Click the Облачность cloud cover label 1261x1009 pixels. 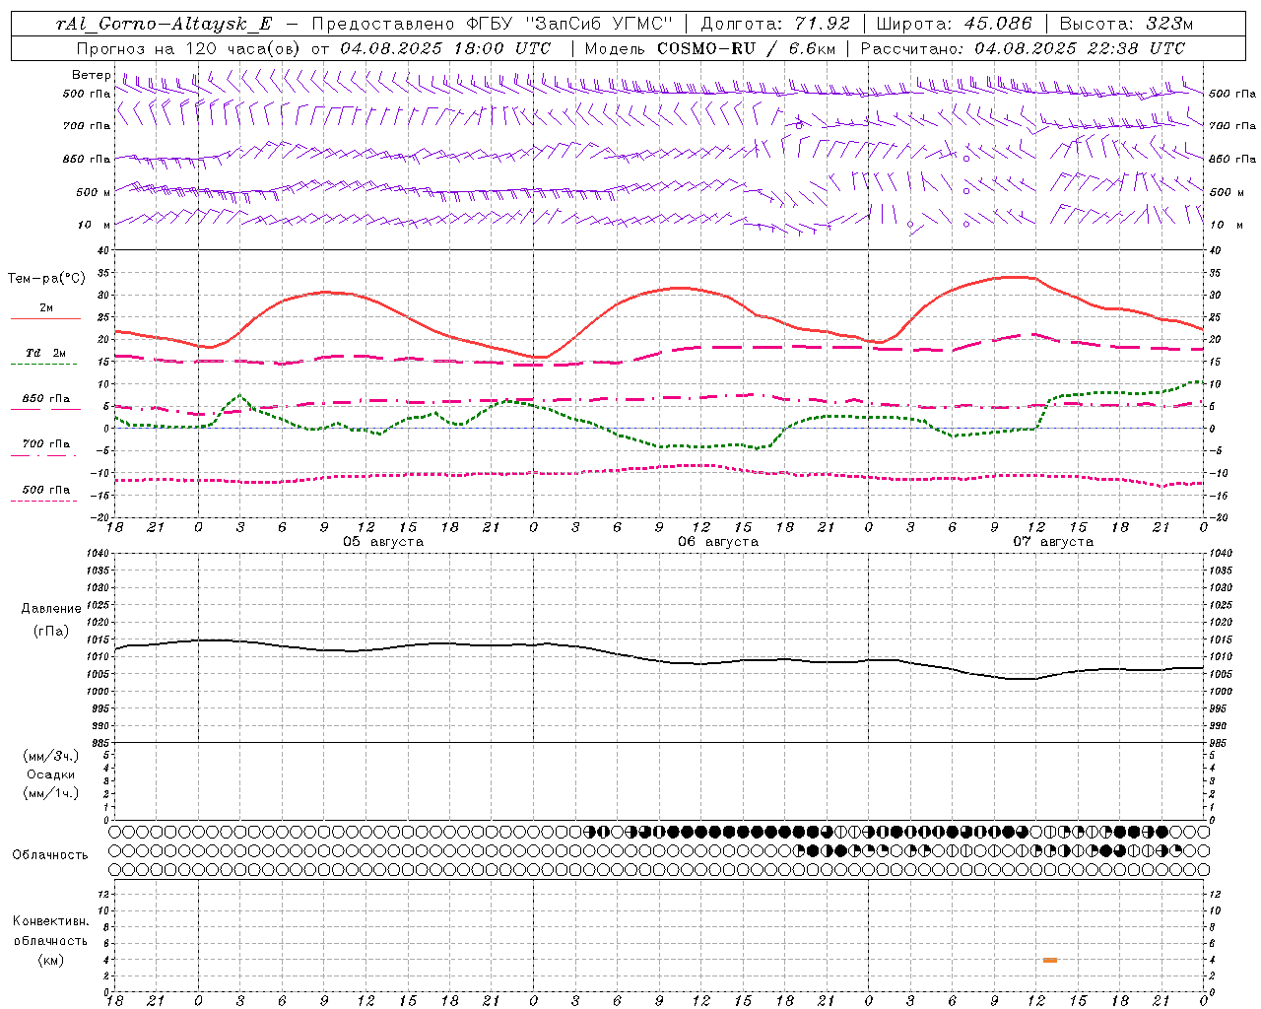point(50,854)
